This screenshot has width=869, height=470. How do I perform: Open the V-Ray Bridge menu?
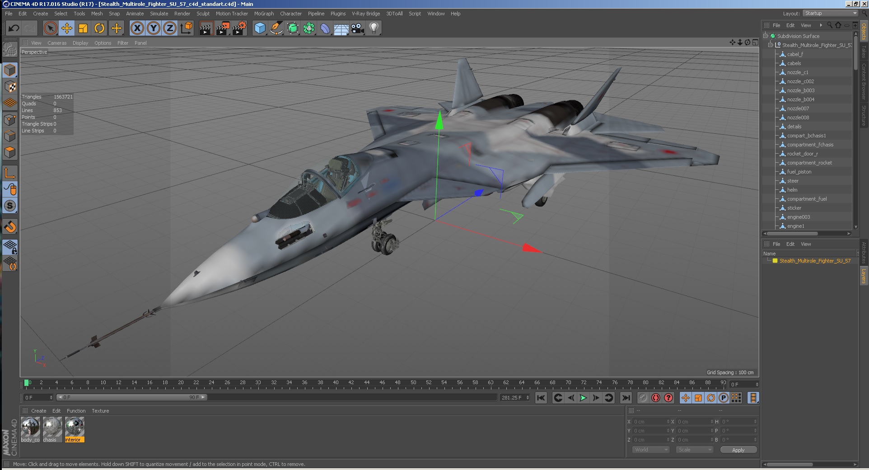tap(366, 14)
